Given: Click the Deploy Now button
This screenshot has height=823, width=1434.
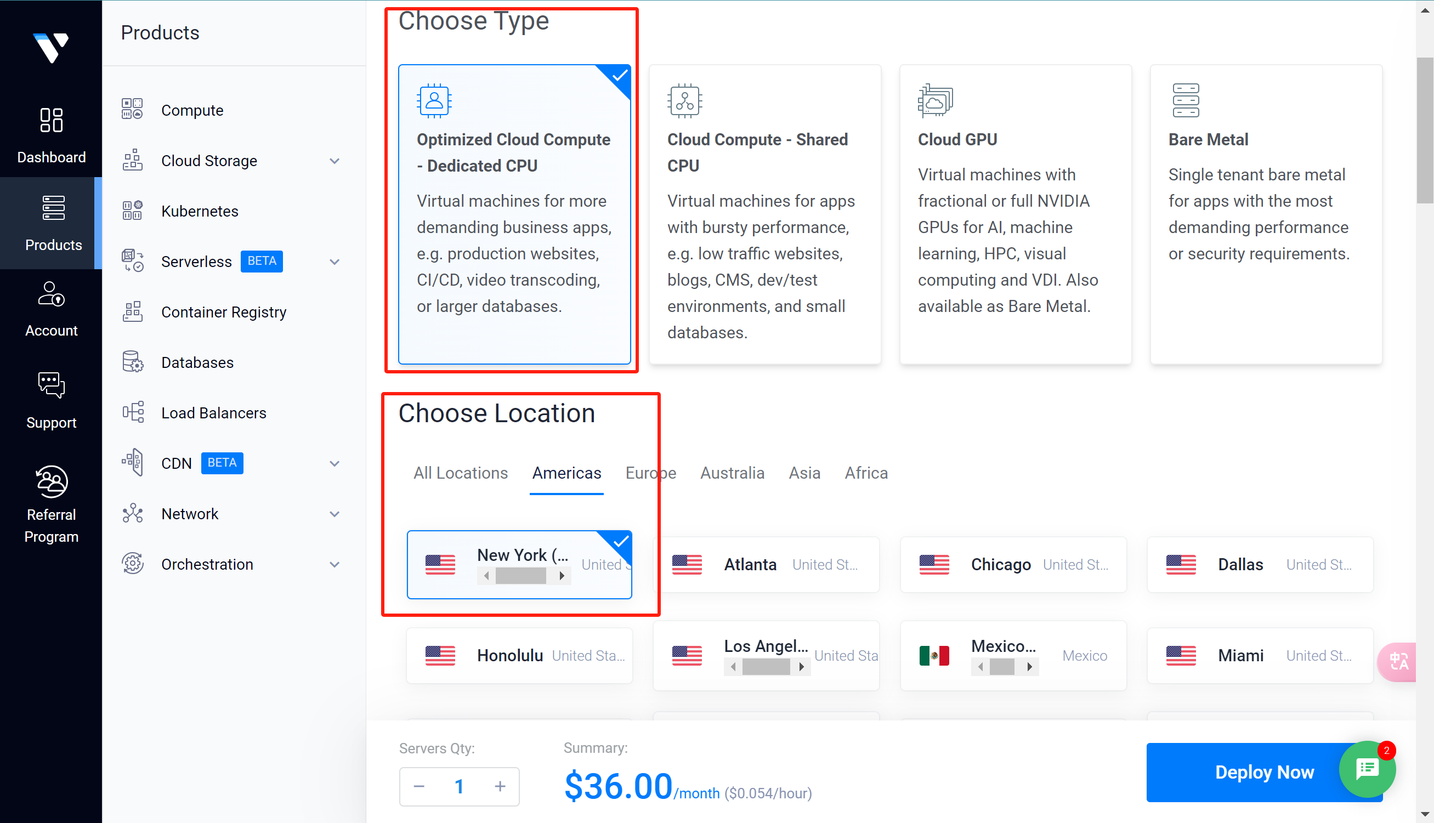Looking at the screenshot, I should [1265, 771].
